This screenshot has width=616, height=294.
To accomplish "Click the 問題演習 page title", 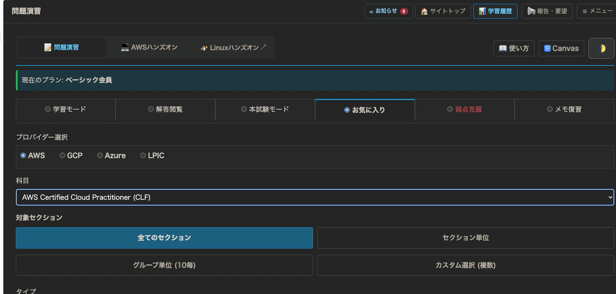I will coord(26,11).
